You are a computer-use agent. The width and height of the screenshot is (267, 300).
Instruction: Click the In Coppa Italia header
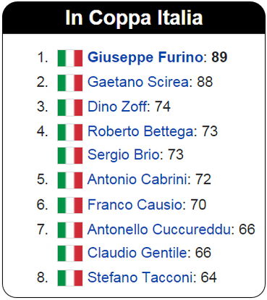[134, 17]
